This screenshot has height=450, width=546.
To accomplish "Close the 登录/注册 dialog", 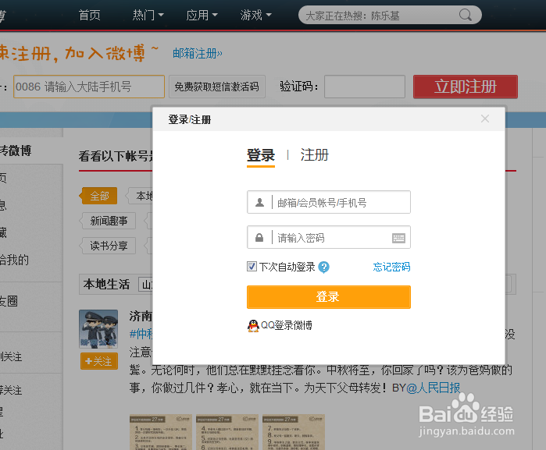I will tap(485, 119).
